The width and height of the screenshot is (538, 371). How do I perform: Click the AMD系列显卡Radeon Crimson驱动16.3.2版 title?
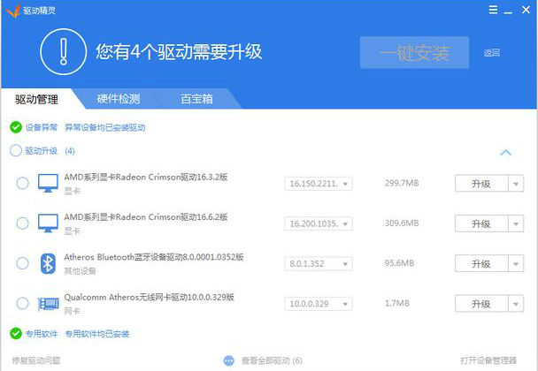(146, 177)
